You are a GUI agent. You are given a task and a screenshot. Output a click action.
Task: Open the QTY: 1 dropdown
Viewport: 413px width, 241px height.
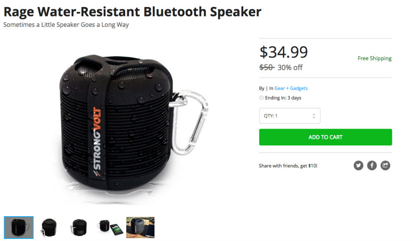pyautogui.click(x=290, y=116)
